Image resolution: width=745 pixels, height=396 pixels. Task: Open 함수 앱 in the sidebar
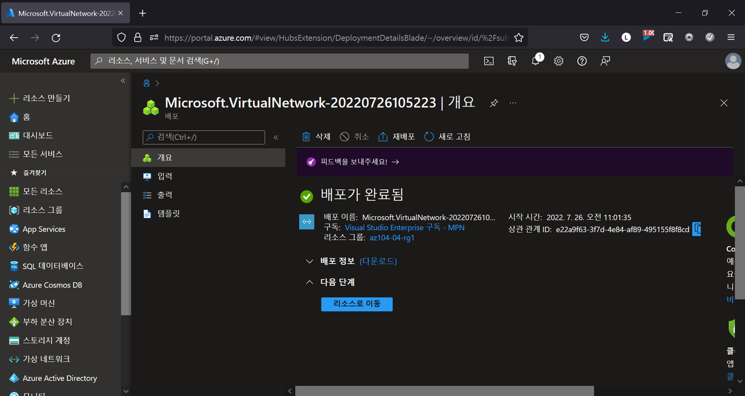coord(28,247)
